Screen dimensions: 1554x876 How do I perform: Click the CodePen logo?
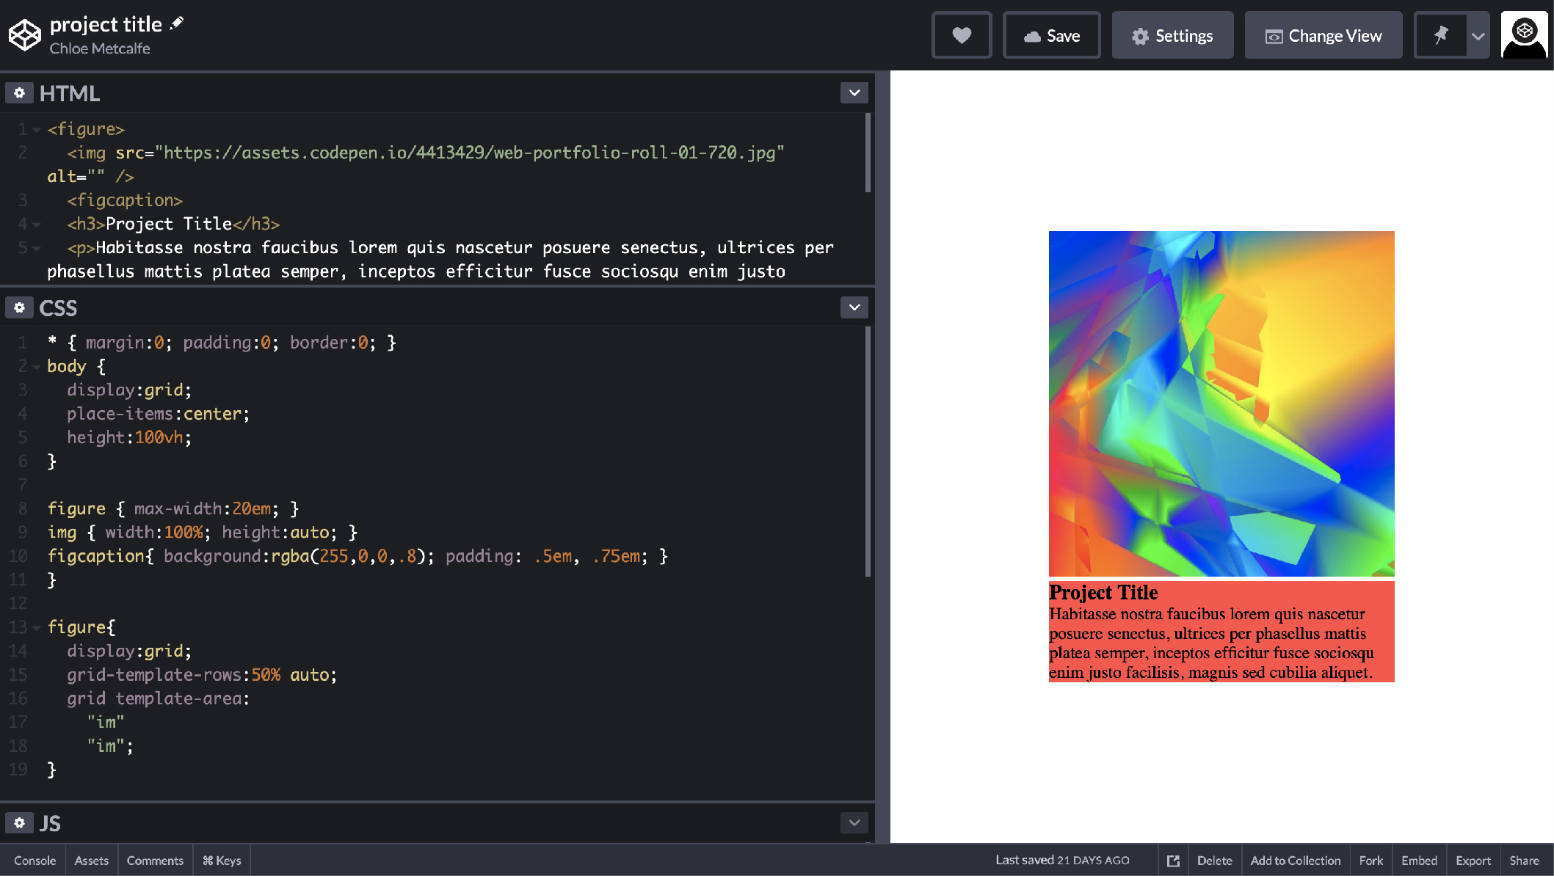pyautogui.click(x=24, y=34)
